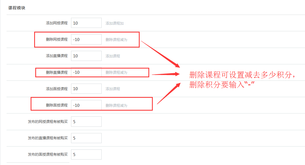This screenshot has width=305, height=165.
Task: Click the 删除面授课程 row label
Action: (x=57, y=105)
